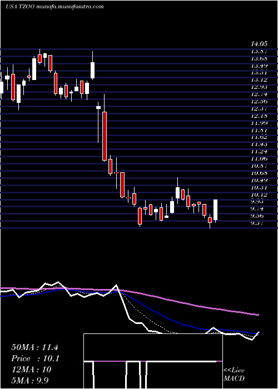278x389 pixels.
Task: Select the 13.68 price axis label
Action: tap(259, 58)
